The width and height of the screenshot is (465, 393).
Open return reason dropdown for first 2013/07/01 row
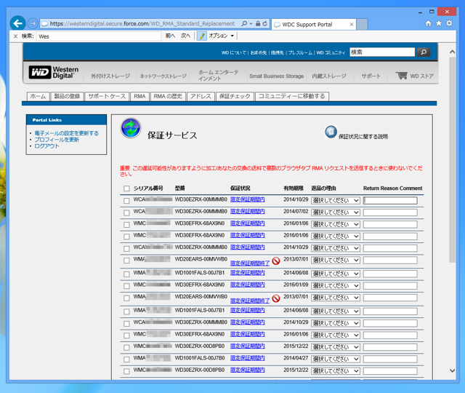336,261
